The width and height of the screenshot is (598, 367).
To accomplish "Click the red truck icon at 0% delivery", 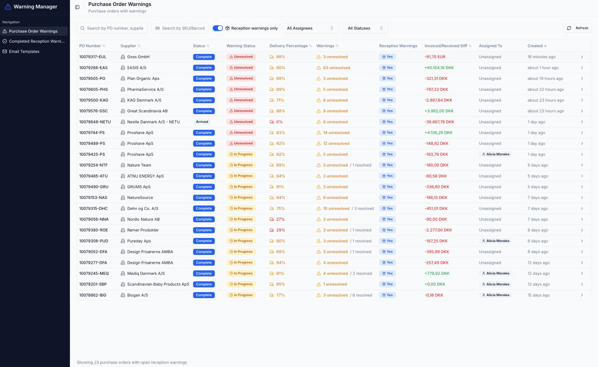I will tap(272, 122).
